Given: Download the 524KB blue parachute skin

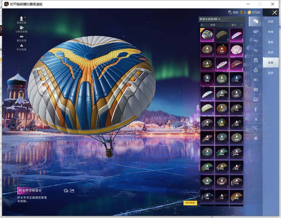Looking at the screenshot, I should pyautogui.click(x=207, y=79).
